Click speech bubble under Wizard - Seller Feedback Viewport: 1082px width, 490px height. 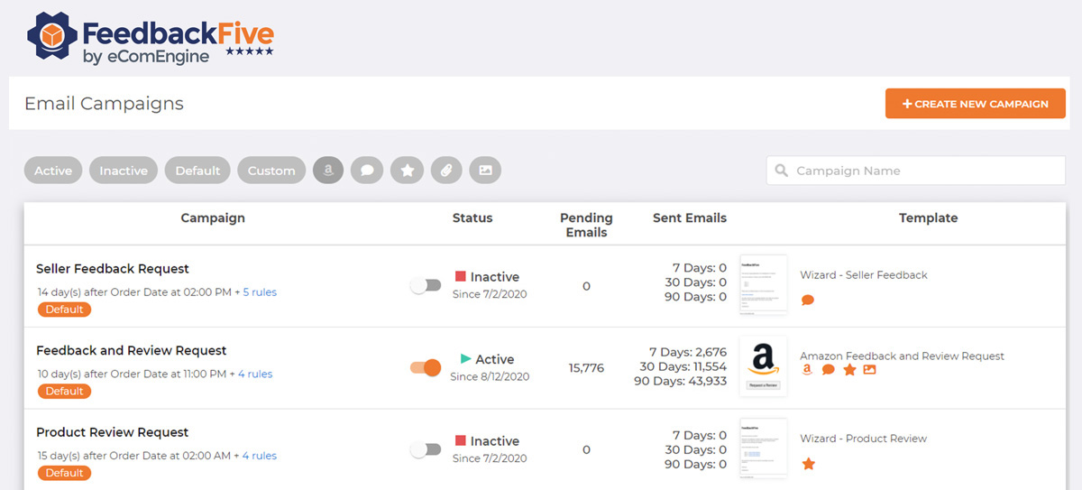coord(808,300)
